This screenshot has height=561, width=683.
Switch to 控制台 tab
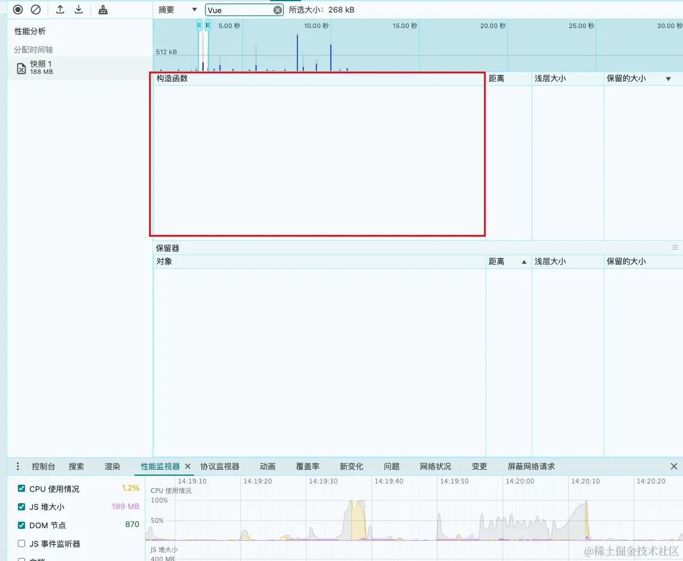[44, 466]
